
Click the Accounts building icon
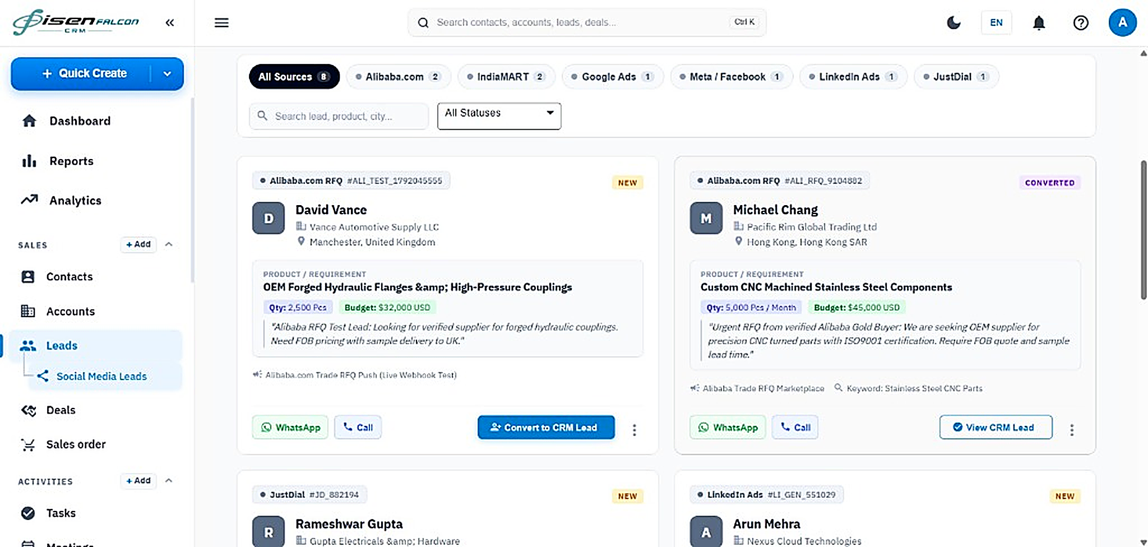[28, 311]
